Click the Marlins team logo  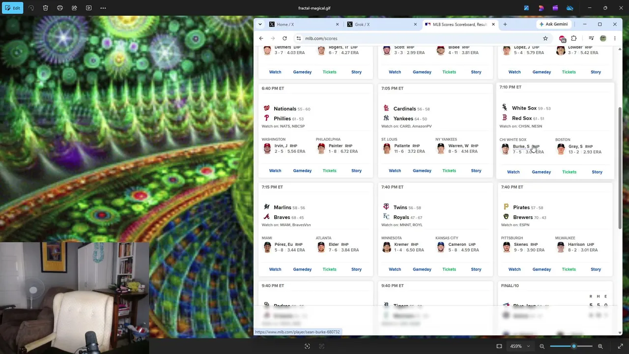(x=266, y=207)
